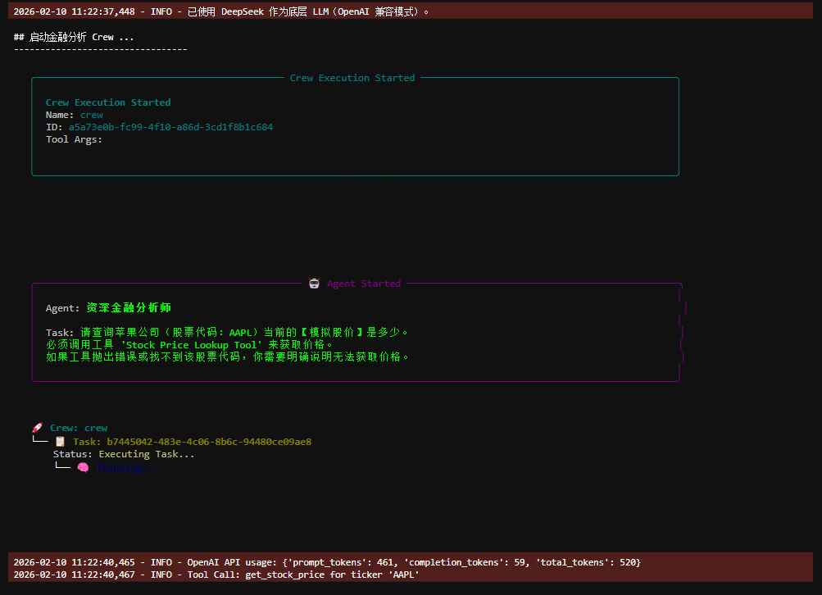Screen dimensions: 822x595
Task: Click the teal 'Crew Execution Started' heading inside the box
Action: click(108, 102)
